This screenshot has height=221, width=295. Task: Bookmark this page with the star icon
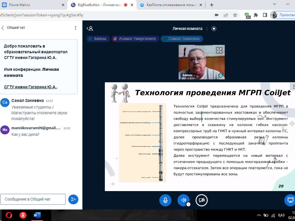click(235, 15)
